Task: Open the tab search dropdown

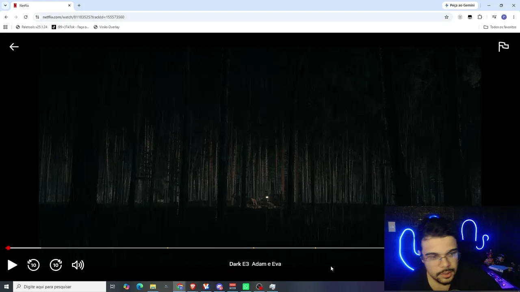Action: point(5,5)
